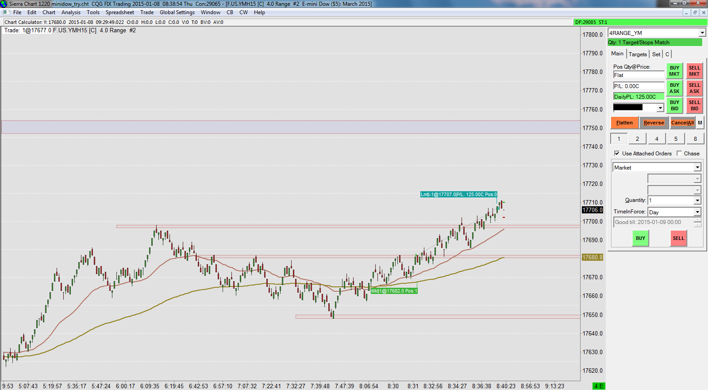
Task: Open the Analysis menu
Action: pos(71,12)
